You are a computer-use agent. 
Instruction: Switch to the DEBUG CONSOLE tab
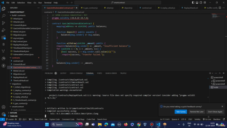pos(76,73)
